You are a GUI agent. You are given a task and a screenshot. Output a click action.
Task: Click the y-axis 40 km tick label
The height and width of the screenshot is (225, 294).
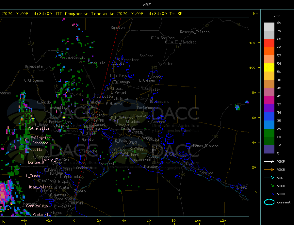pos(254,142)
